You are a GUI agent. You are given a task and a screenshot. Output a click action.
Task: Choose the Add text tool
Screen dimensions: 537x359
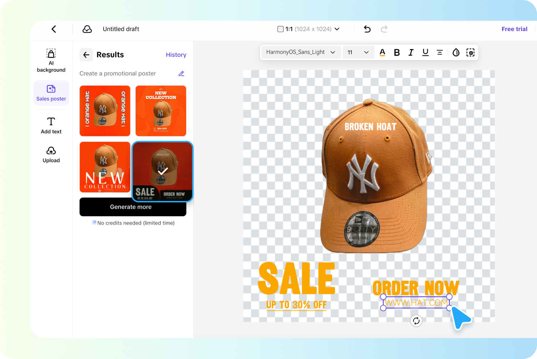tap(51, 126)
